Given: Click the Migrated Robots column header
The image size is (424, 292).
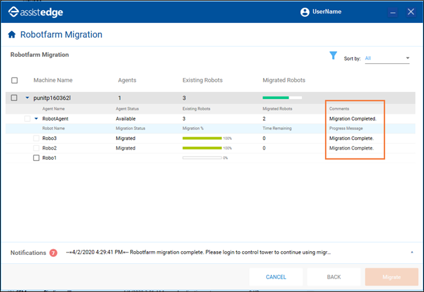Looking at the screenshot, I should [x=284, y=81].
